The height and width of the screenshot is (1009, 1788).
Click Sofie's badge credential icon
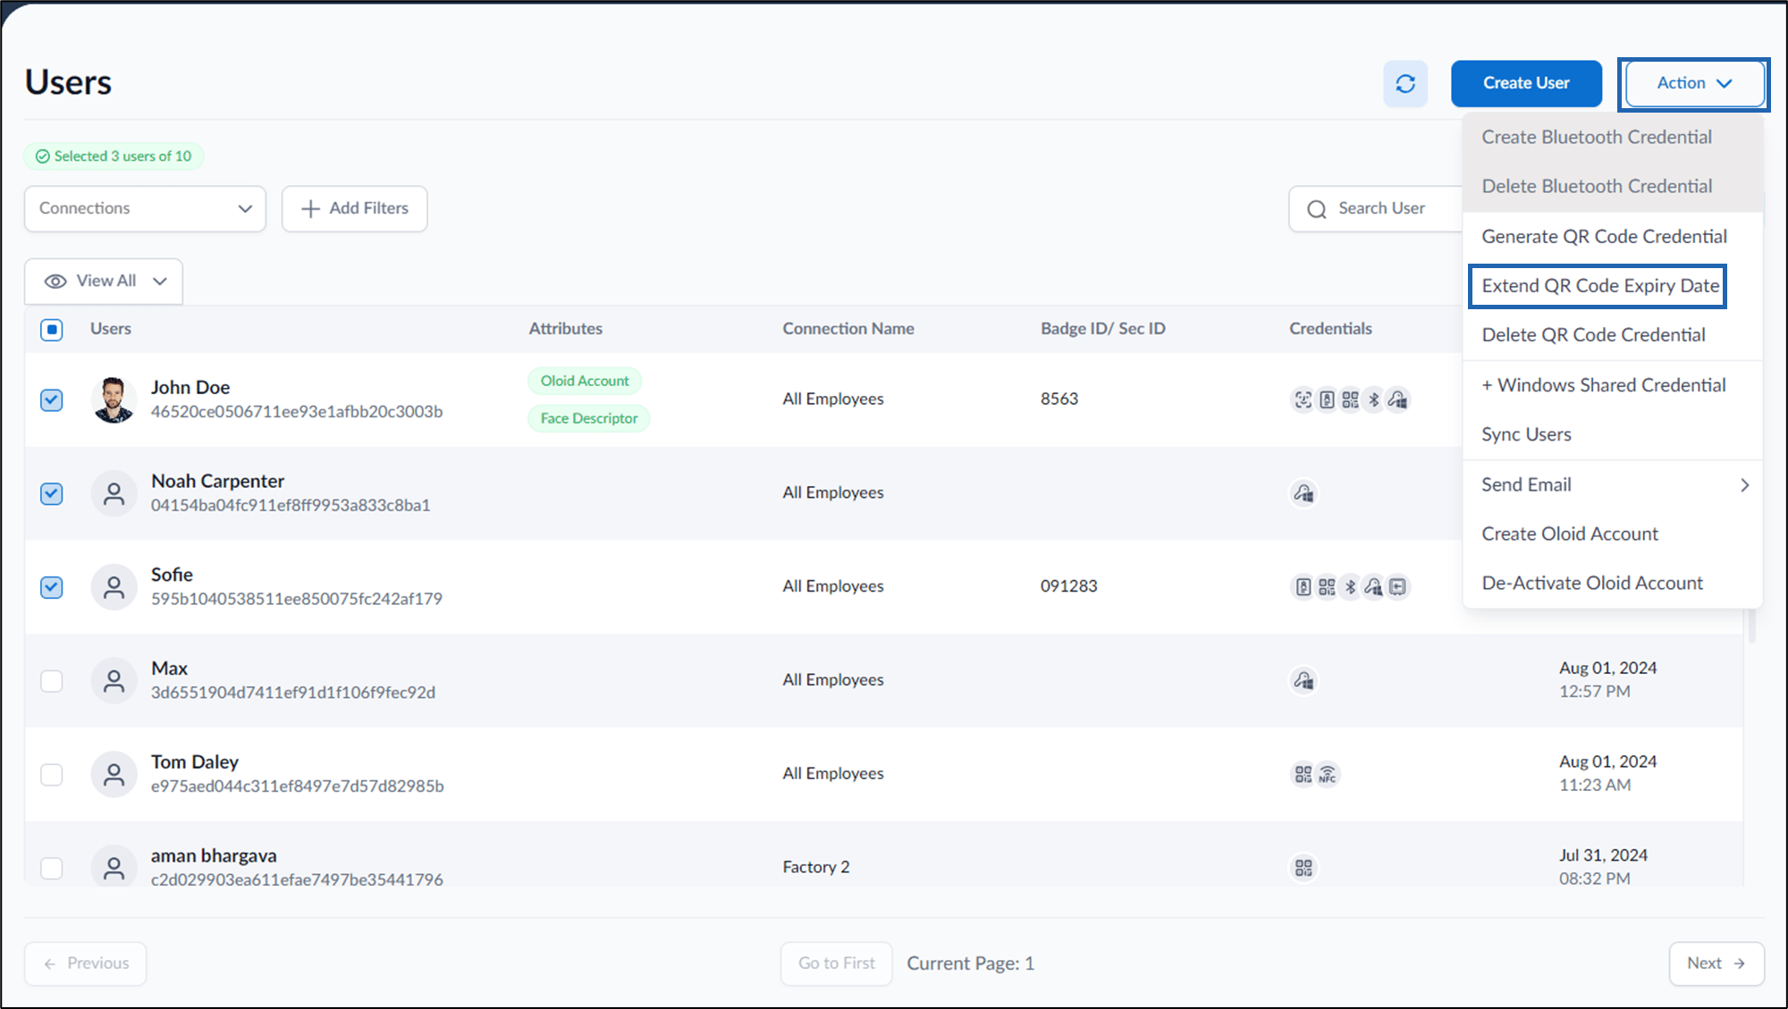1303,587
